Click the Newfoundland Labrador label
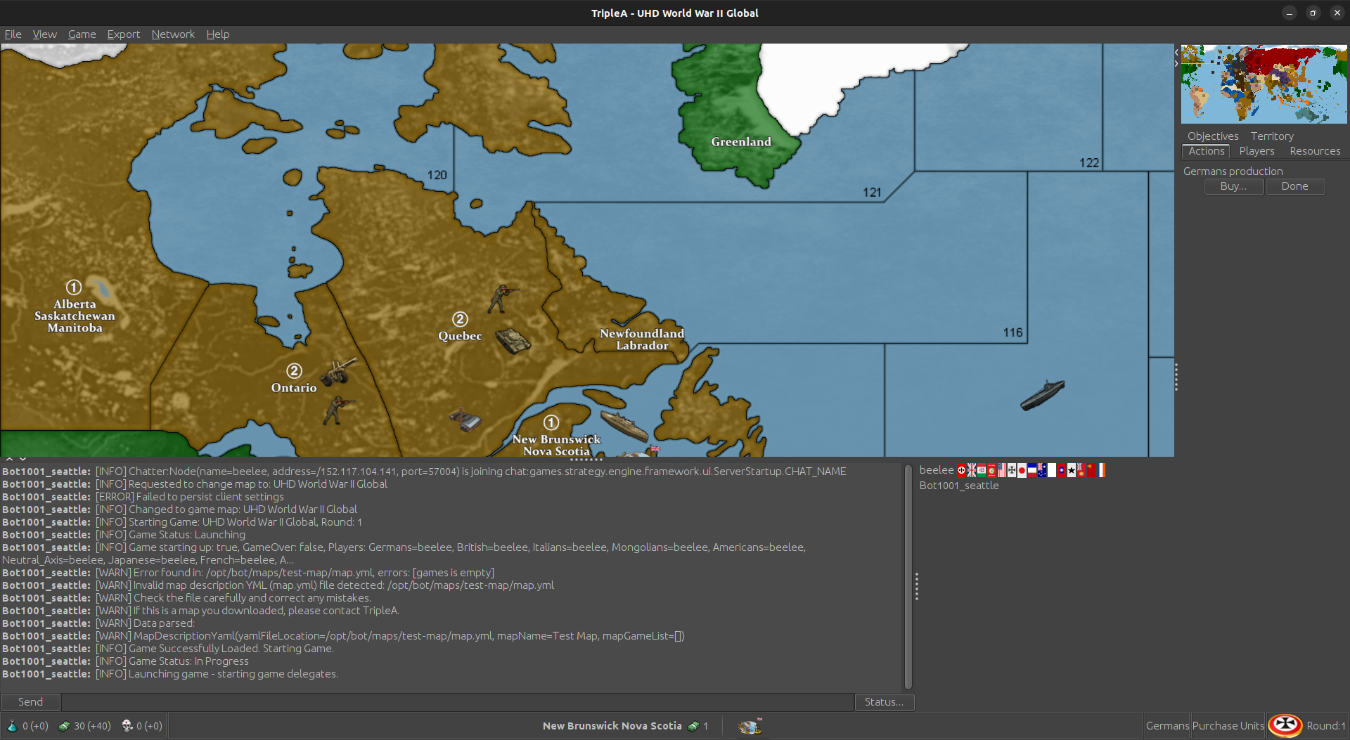The width and height of the screenshot is (1350, 740). pyautogui.click(x=642, y=339)
